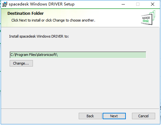Viewport: 161px width, 125px height.
Task: Click 'Click Next to install' instruction text
Action: click(x=53, y=20)
